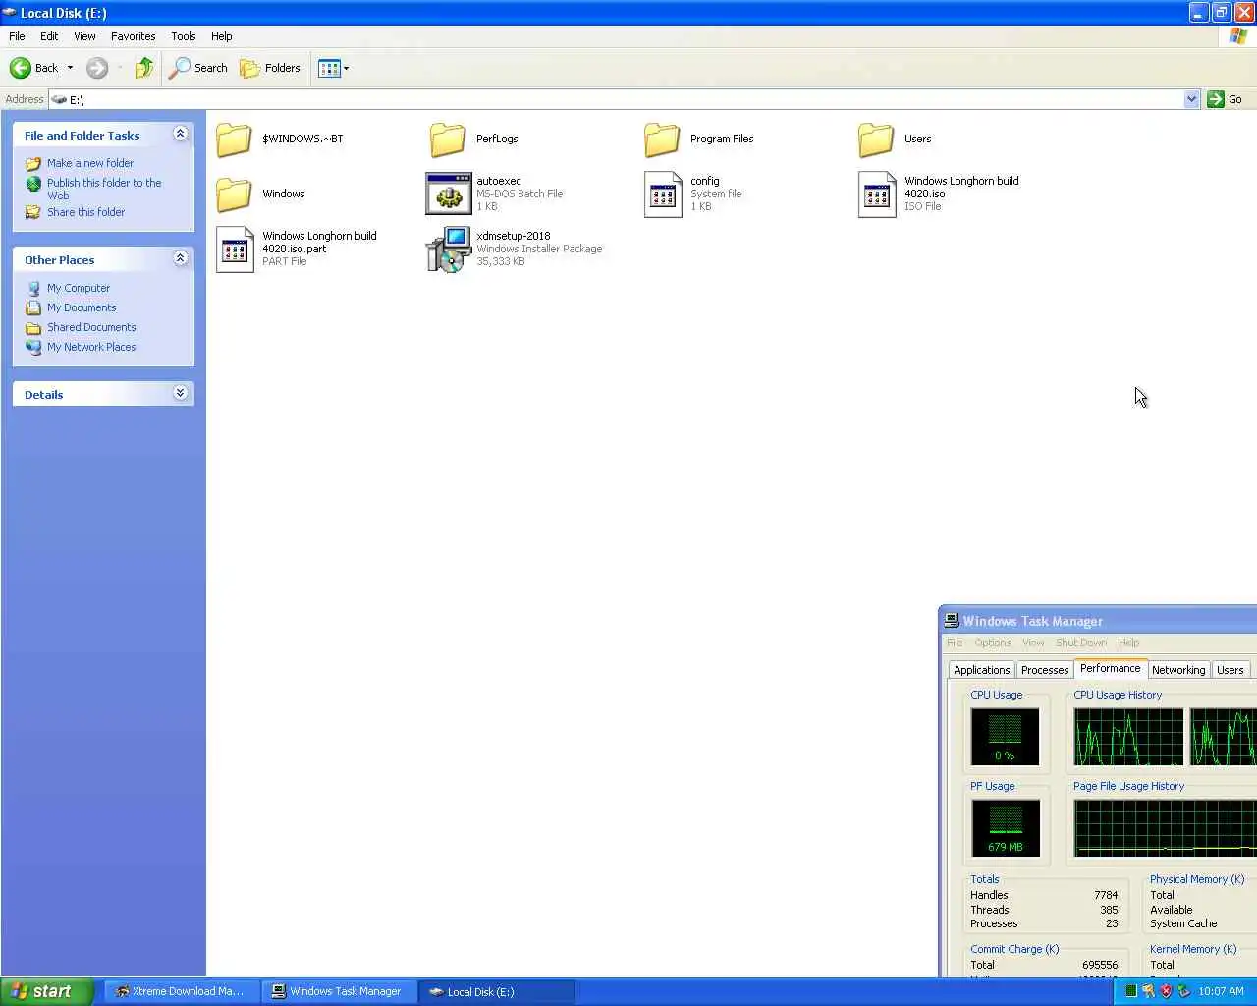Open the View menu in Explorer
Viewport: 1257px width, 1006px height.
pyautogui.click(x=84, y=36)
